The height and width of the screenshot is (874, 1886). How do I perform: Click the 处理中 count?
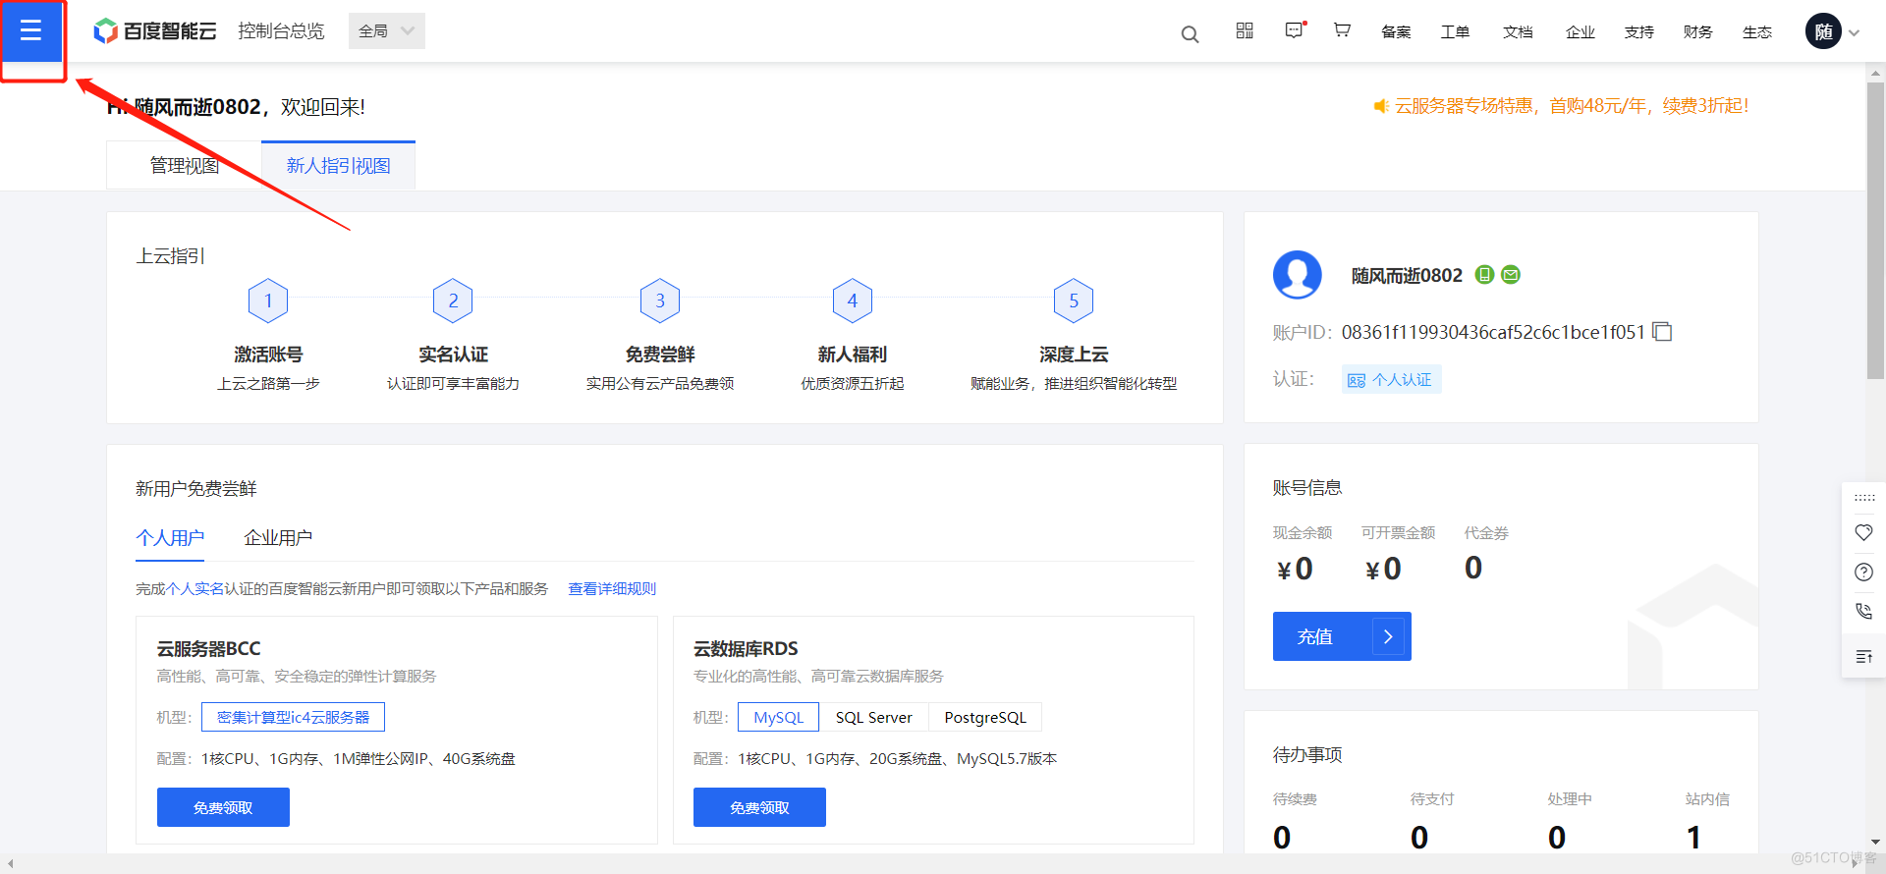click(1557, 837)
